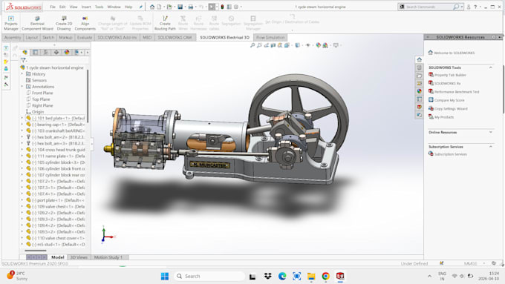This screenshot has width=505, height=284.
Task: Open the Windows Start button
Action: pyautogui.click(x=165, y=277)
